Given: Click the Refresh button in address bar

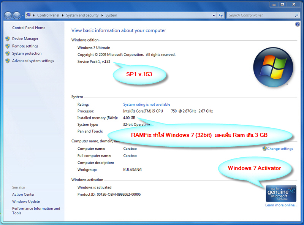Looking at the screenshot, I should (221, 15).
